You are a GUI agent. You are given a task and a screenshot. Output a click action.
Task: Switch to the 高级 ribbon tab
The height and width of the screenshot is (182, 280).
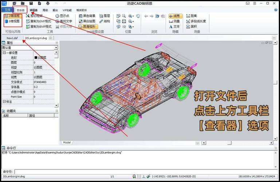[45, 10]
